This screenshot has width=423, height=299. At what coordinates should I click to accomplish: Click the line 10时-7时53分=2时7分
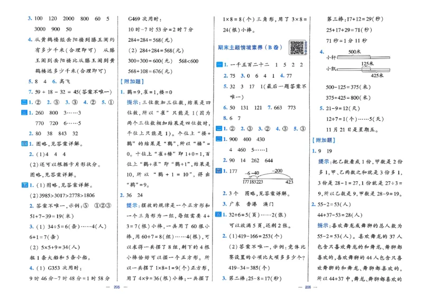(x=161, y=30)
